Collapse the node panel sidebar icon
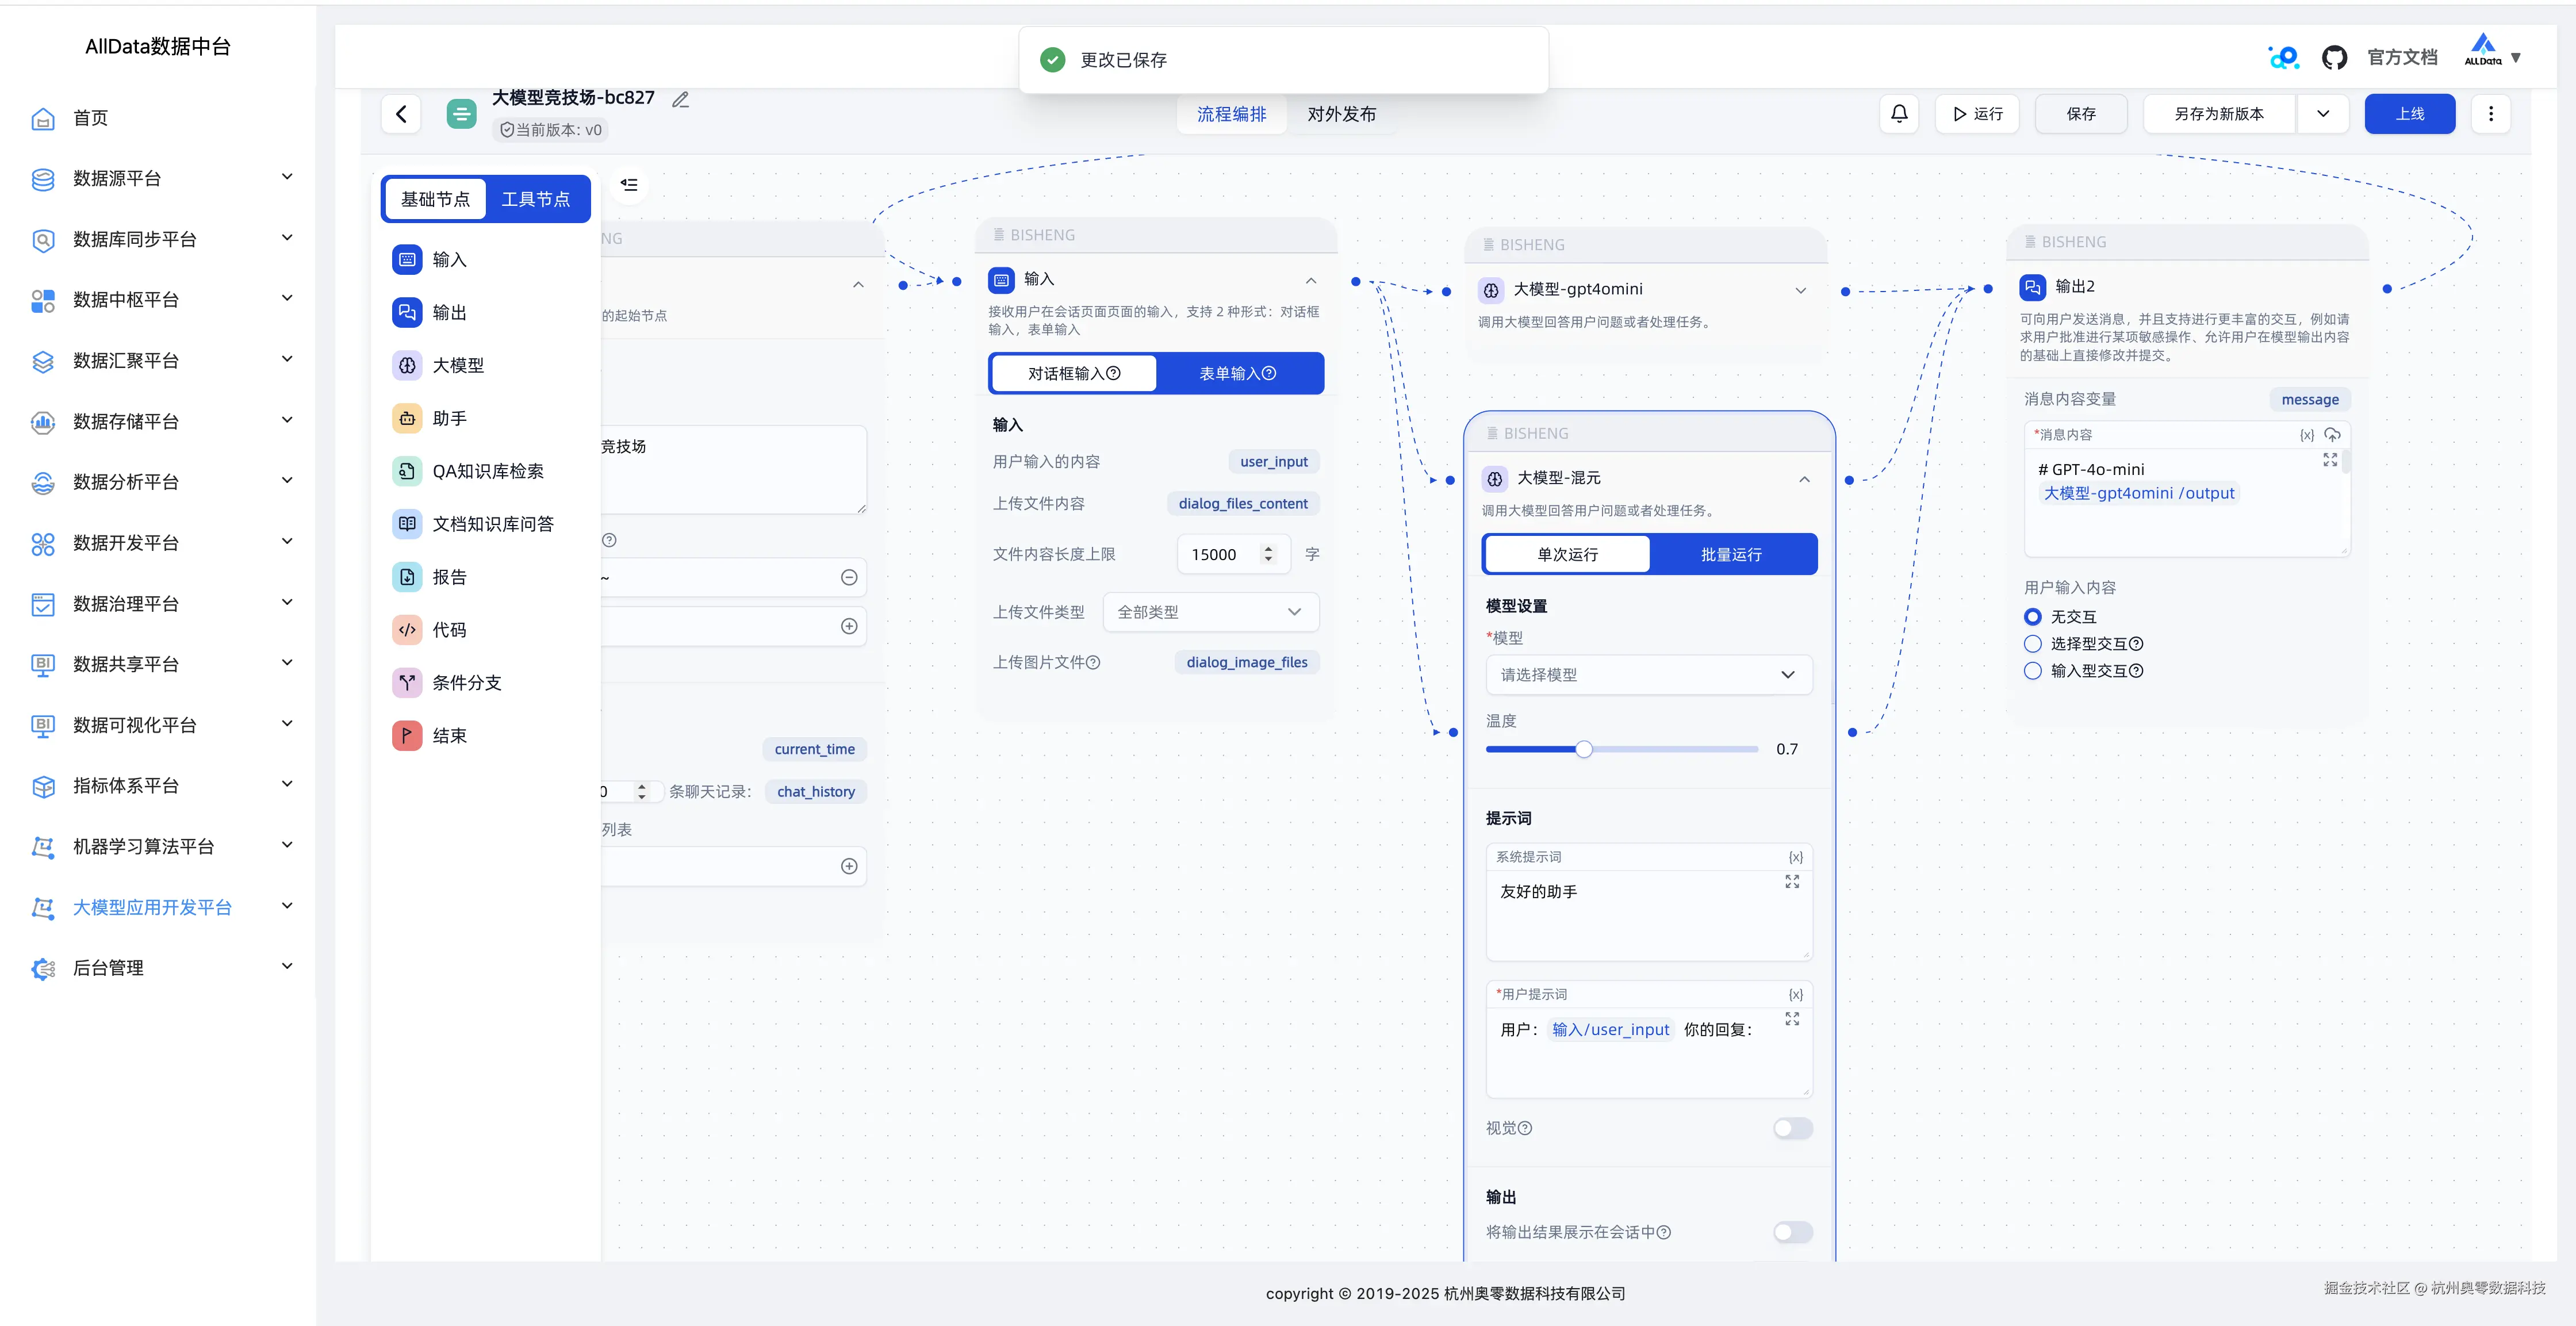The height and width of the screenshot is (1326, 2576). [629, 185]
